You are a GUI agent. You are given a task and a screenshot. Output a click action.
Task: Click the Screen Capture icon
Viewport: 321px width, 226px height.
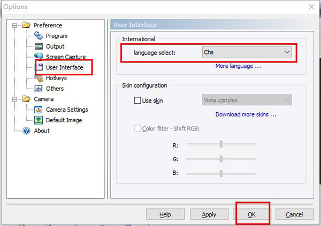pyautogui.click(x=39, y=56)
